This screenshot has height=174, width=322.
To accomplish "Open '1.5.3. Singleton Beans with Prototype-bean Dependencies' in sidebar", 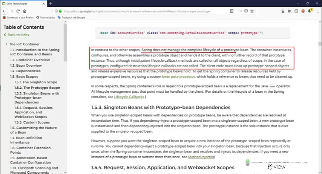I will click(37, 98).
